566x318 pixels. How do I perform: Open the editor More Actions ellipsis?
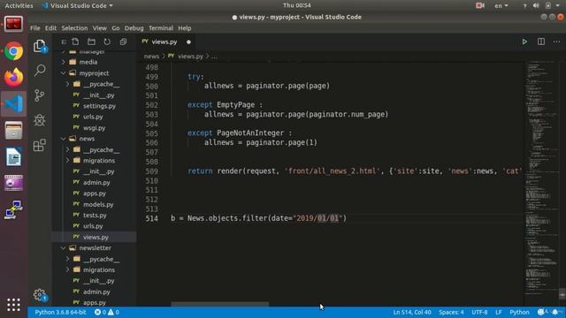(x=556, y=42)
